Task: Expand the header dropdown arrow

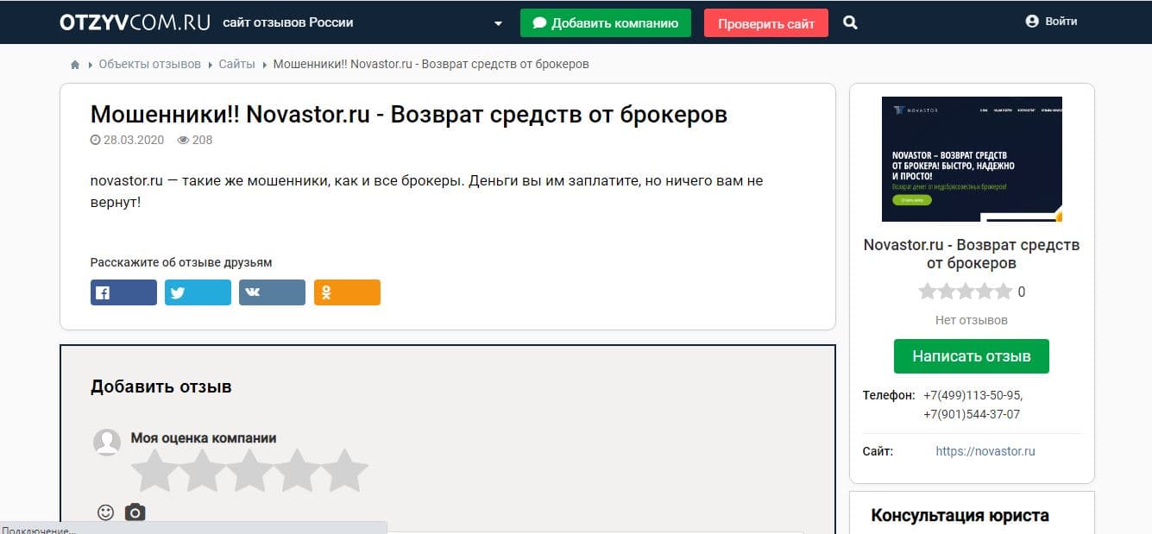Action: pyautogui.click(x=498, y=23)
